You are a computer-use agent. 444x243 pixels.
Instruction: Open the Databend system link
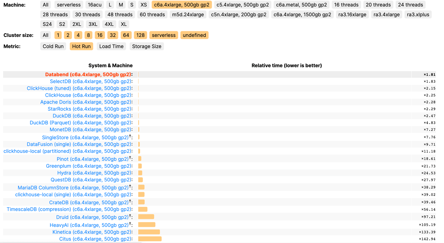pos(88,74)
